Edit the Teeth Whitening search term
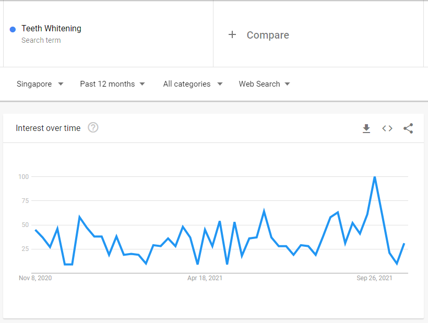 click(51, 29)
